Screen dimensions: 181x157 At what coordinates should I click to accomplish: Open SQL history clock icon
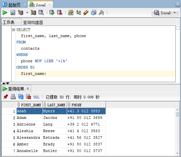point(94,13)
